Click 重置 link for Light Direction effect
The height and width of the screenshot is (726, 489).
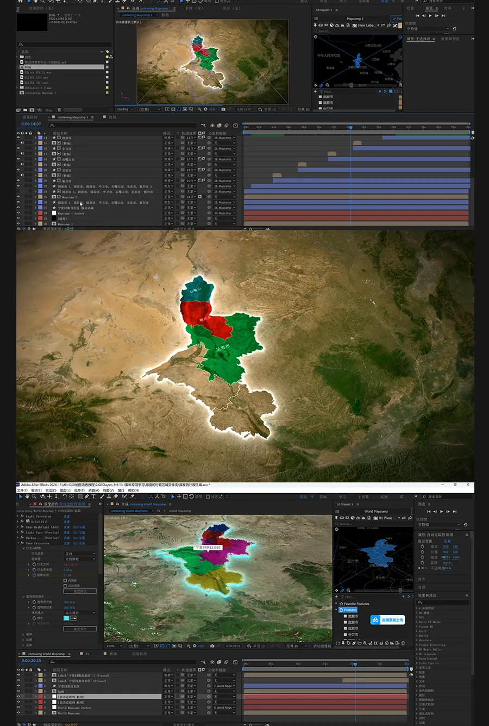67,516
